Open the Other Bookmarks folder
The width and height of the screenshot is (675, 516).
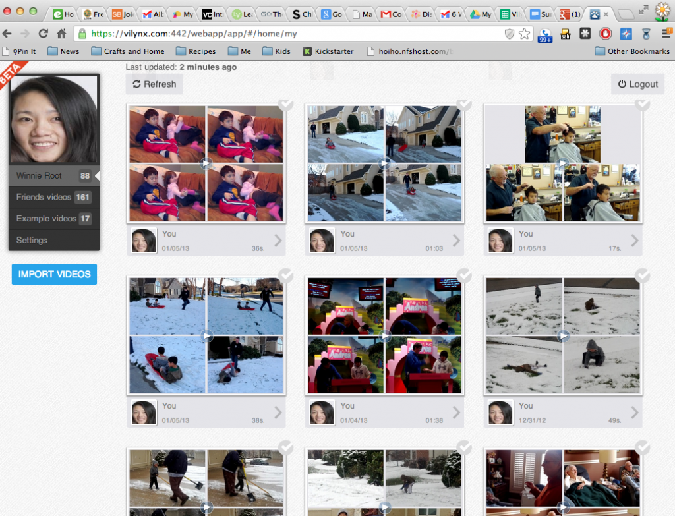632,51
